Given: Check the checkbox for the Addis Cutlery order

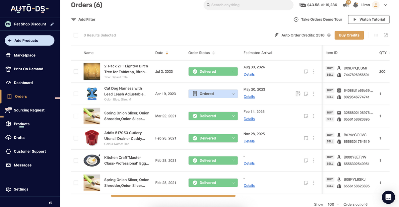Looking at the screenshot, I should click(76, 138).
